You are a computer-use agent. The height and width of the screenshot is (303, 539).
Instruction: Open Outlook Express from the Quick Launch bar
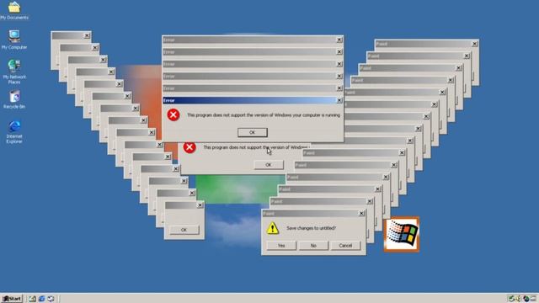51,299
